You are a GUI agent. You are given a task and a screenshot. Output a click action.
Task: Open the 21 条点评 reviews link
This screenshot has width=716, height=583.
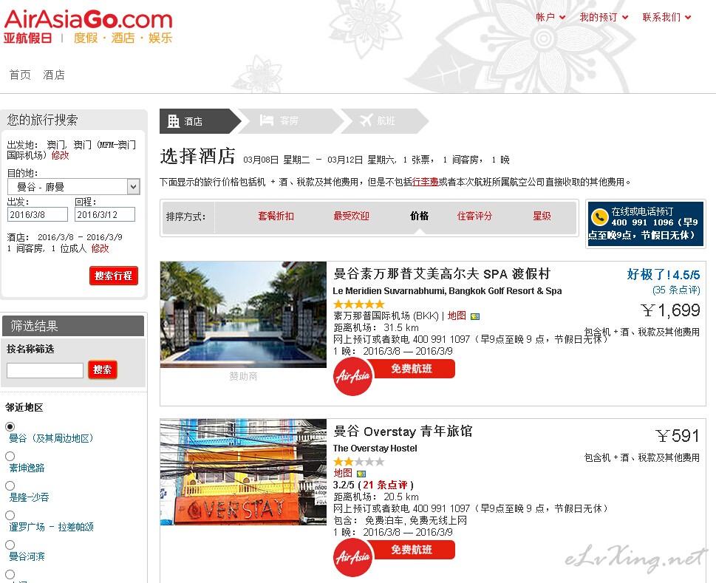[385, 485]
